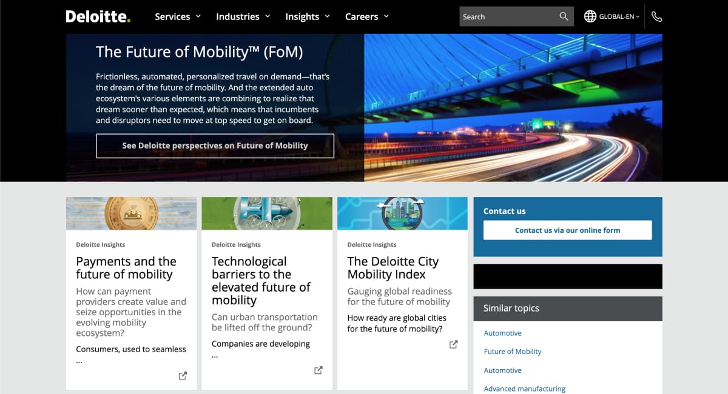Click 'The Future of Mobility (FoM)' heading
The height and width of the screenshot is (394, 728).
[199, 52]
